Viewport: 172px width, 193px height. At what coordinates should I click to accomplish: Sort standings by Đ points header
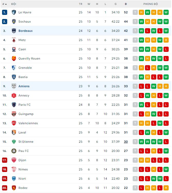pyautogui.click(x=126, y=4)
